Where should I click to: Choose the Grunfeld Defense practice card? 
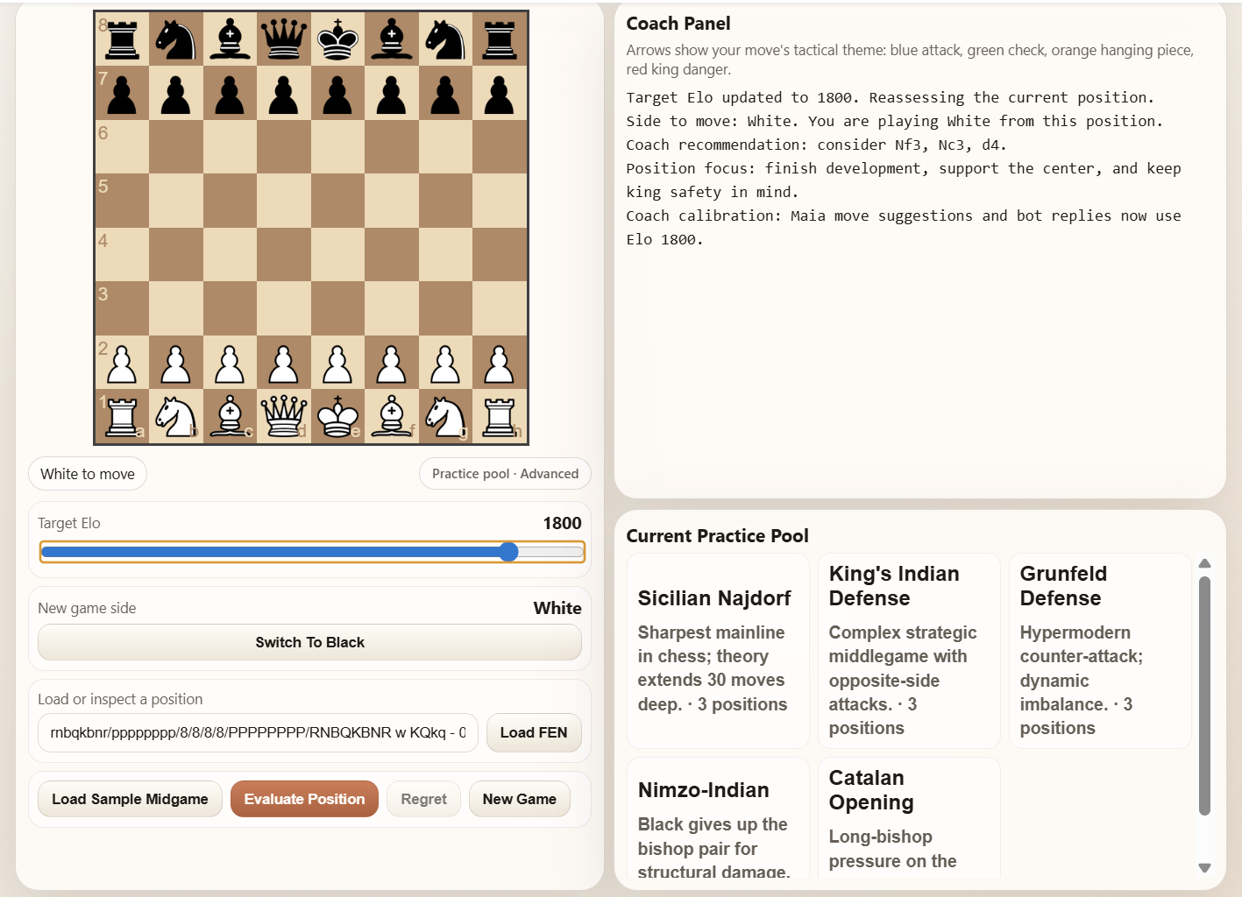(1100, 651)
